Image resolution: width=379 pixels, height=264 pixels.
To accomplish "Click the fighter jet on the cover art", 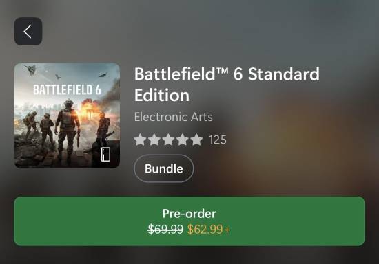I will click(x=31, y=70).
